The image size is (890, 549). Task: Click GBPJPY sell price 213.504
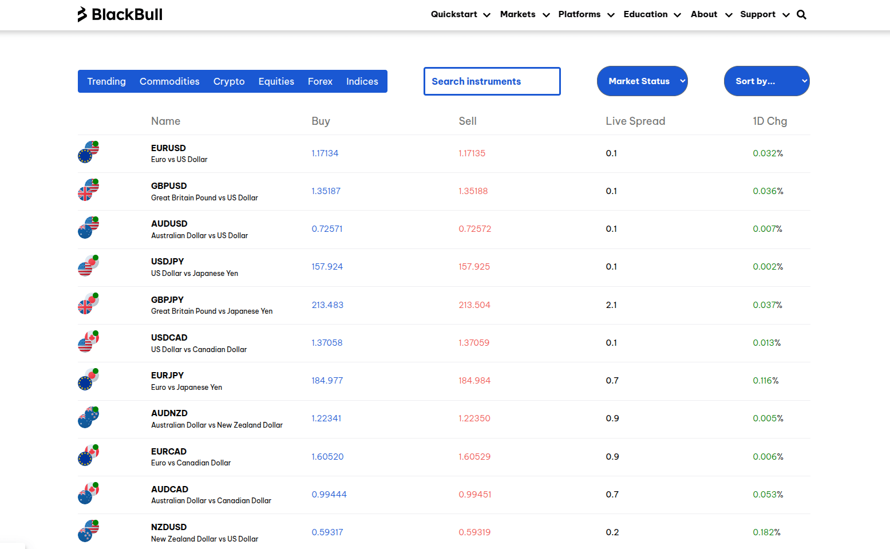point(474,305)
